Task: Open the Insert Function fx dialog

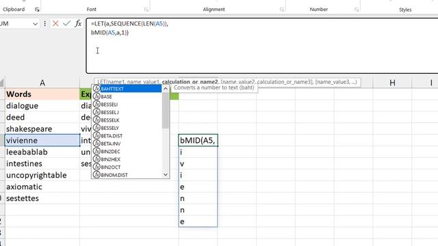Action: (x=78, y=23)
